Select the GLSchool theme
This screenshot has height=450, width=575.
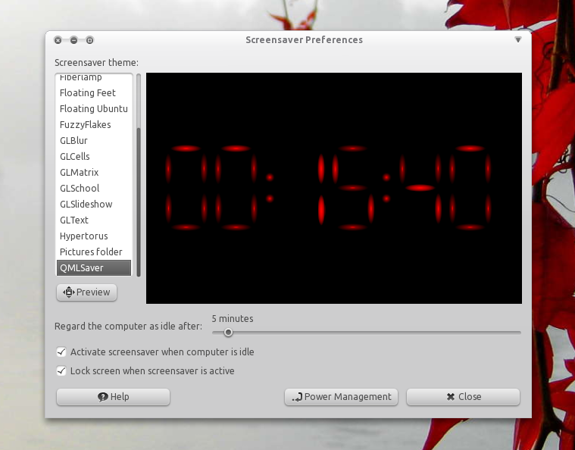click(94, 188)
